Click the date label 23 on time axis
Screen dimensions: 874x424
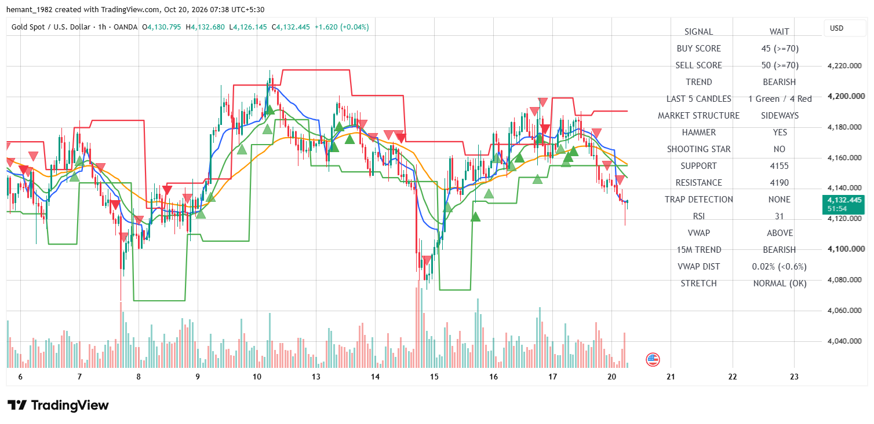pyautogui.click(x=794, y=377)
